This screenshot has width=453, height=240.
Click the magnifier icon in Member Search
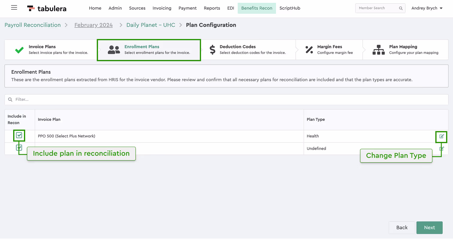pyautogui.click(x=401, y=8)
